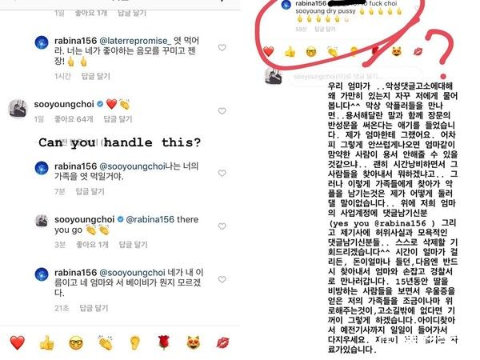Tap the thumbs up emoji in bottom bar

click(x=47, y=342)
